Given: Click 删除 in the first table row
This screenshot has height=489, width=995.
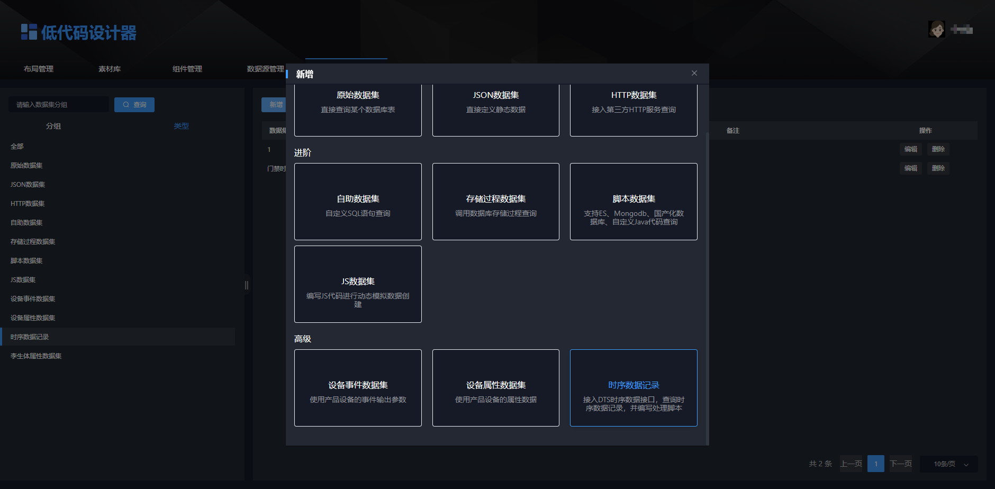Looking at the screenshot, I should [938, 149].
